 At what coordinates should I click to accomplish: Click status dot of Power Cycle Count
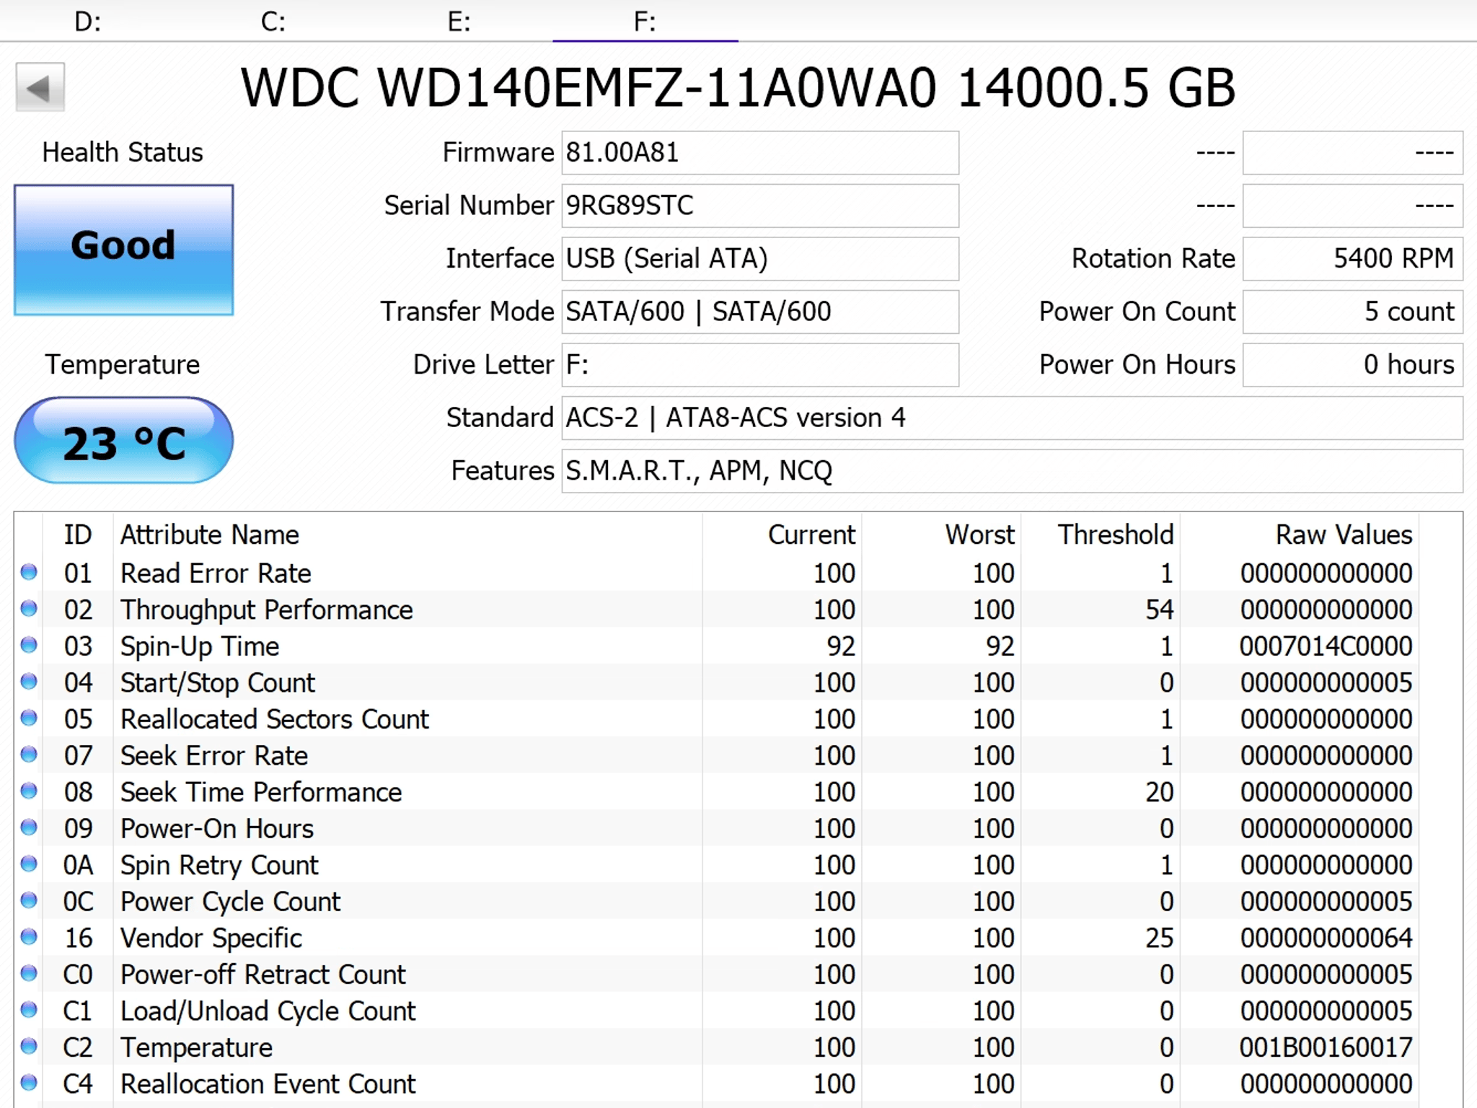pyautogui.click(x=29, y=900)
